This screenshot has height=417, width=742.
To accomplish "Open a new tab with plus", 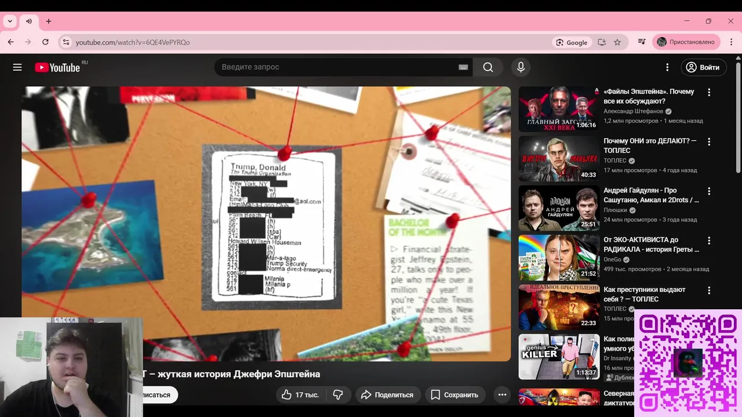I will click(49, 21).
